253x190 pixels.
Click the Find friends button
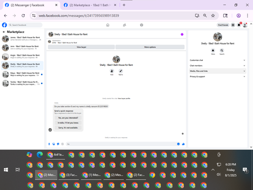223,25
